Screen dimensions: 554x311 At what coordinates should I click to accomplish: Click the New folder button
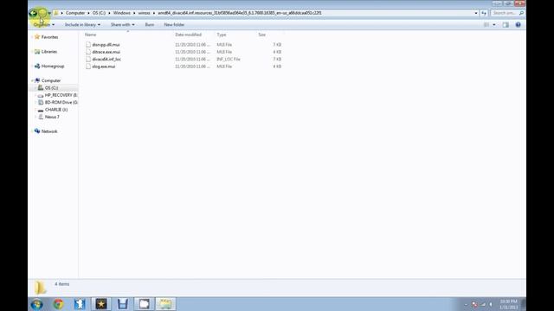(x=174, y=25)
